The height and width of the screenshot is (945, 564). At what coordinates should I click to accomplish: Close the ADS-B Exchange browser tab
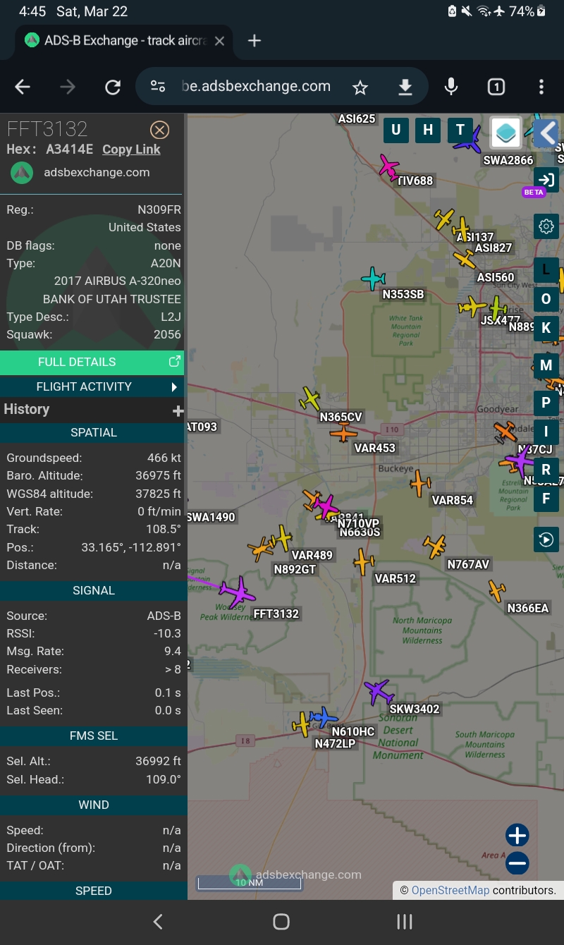[x=219, y=41]
